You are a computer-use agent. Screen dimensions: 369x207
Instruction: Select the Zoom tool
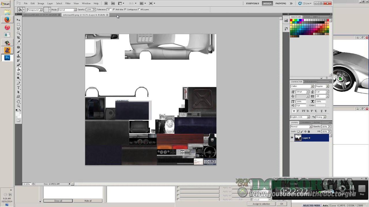pos(18,106)
